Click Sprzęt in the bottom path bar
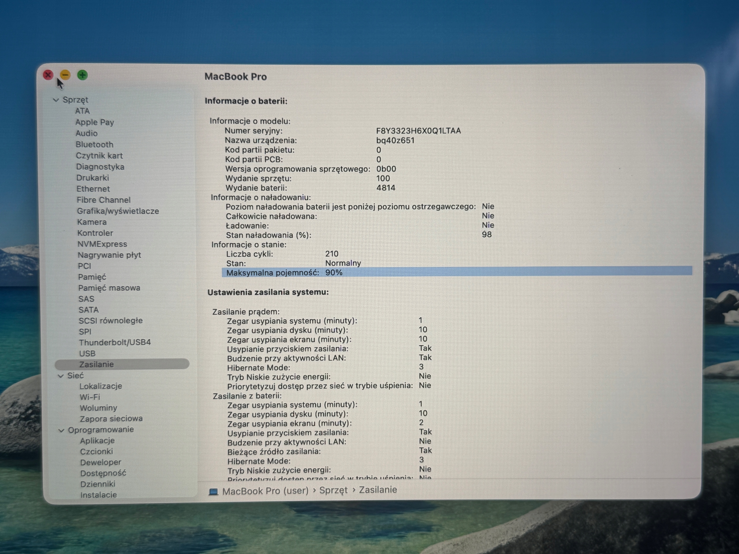 coord(333,490)
